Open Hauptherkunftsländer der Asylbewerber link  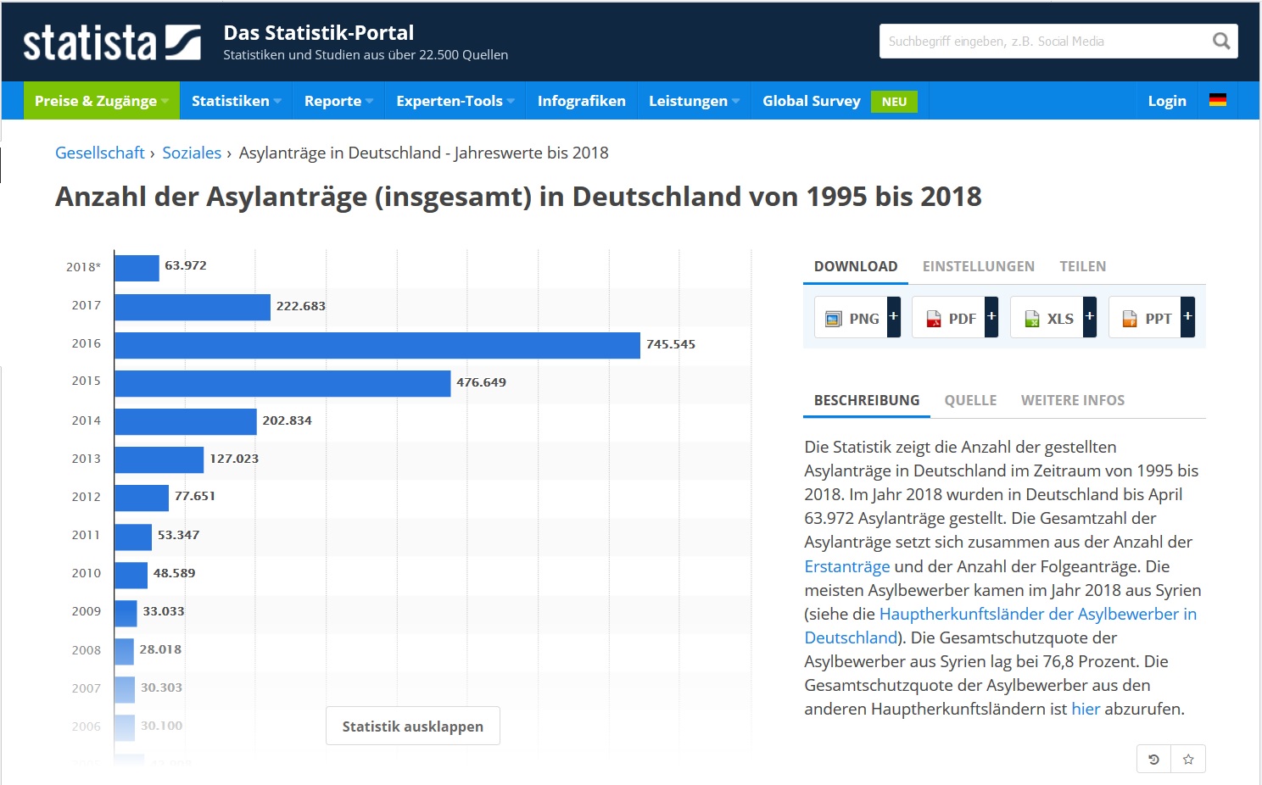pyautogui.click(x=1038, y=614)
